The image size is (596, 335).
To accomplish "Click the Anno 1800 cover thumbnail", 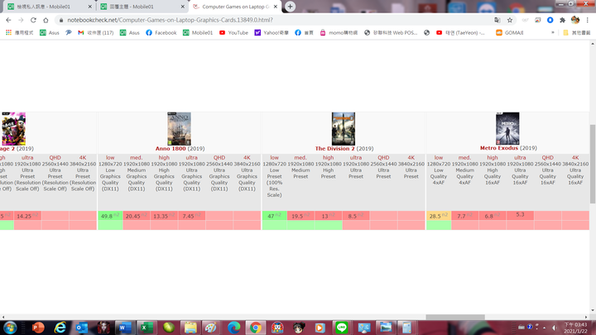I will click(179, 129).
